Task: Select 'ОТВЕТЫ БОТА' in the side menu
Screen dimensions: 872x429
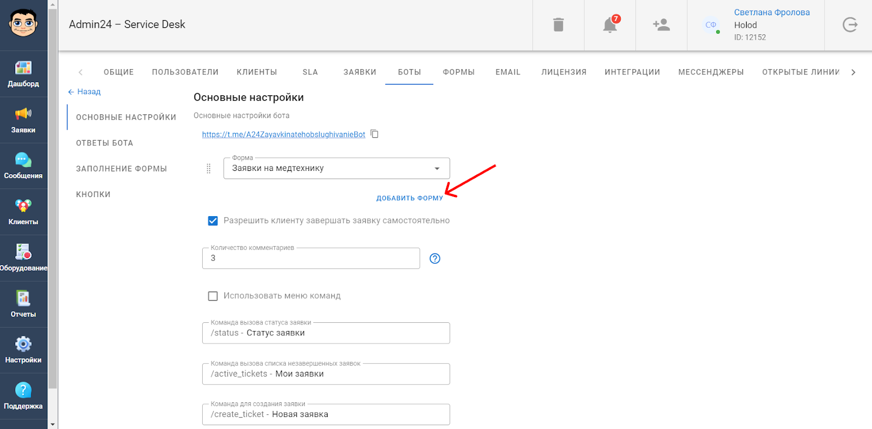Action: (105, 143)
